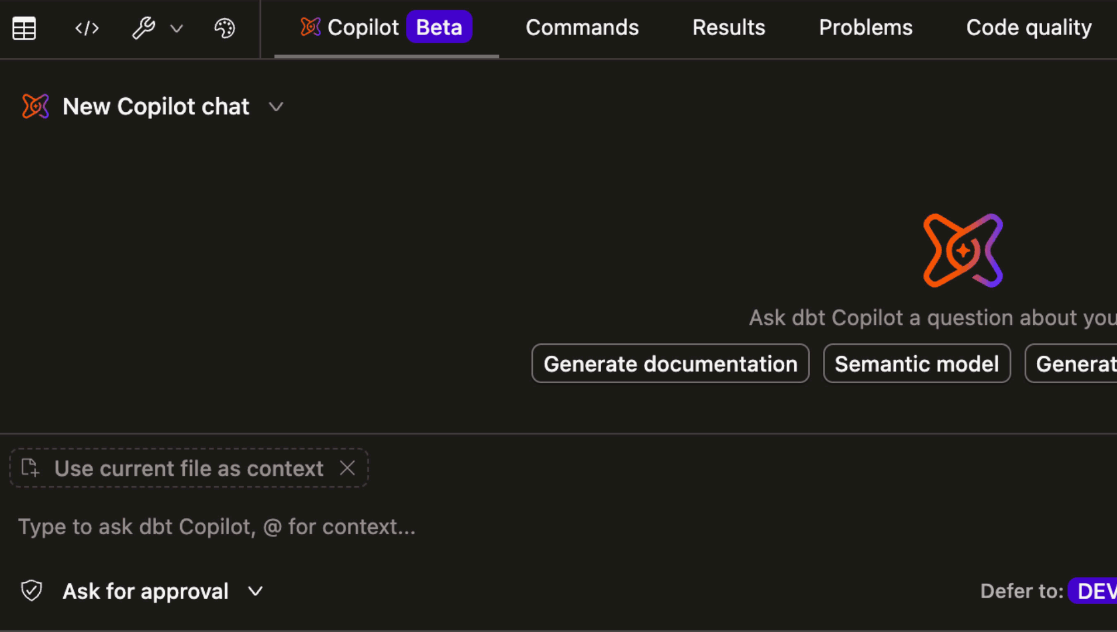
Task: Switch to the Copilot Beta tab
Action: [387, 28]
